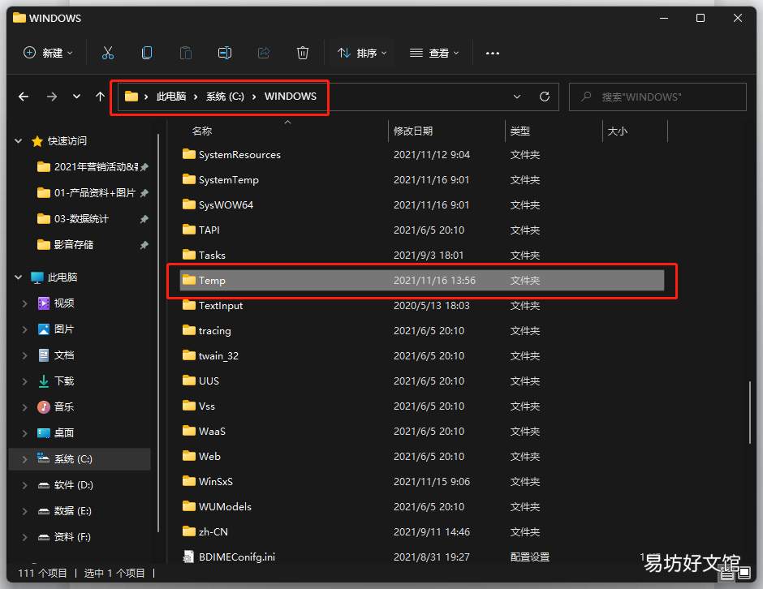Go up one folder level arrow
763x589 pixels.
coord(100,97)
